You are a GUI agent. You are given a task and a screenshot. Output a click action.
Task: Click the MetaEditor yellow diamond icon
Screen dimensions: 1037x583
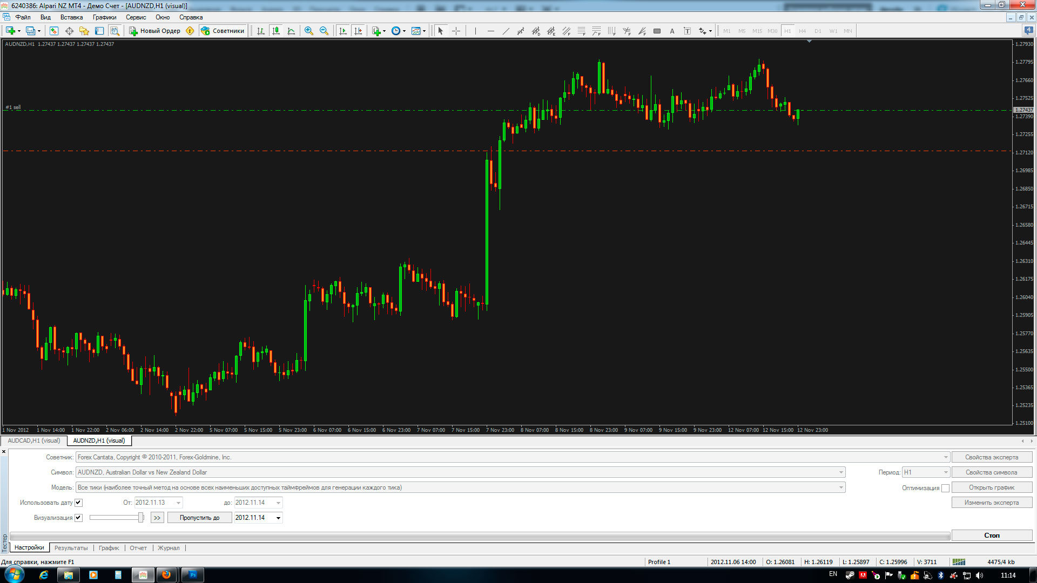[190, 31]
